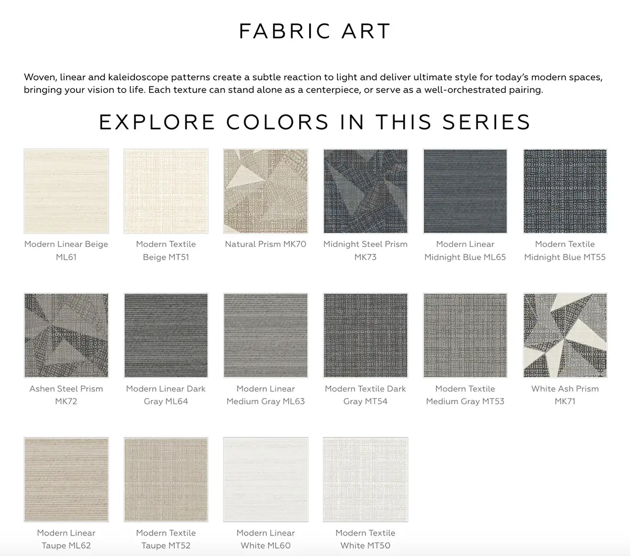Click the Natural Prism MK70 text label
Viewport: 630px width, 556px height.
266,244
